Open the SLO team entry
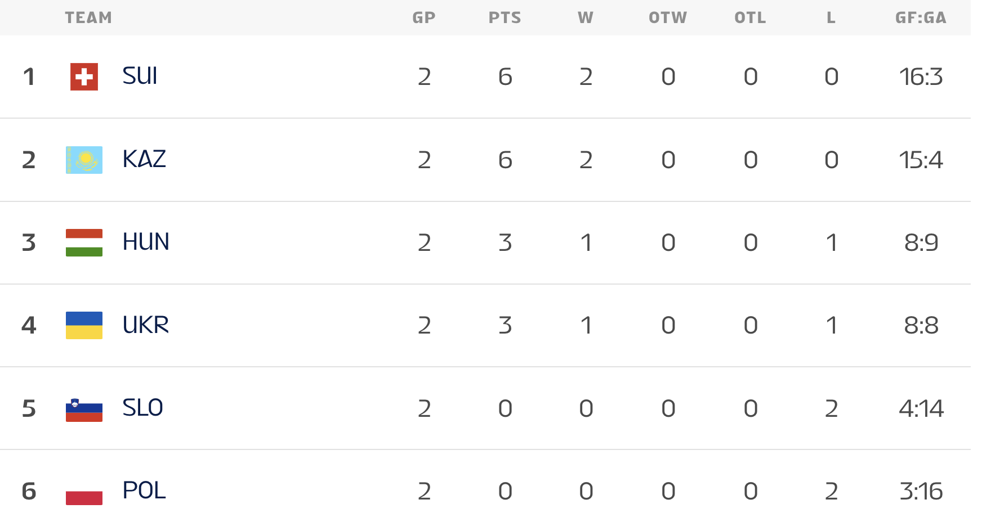 pyautogui.click(x=142, y=408)
